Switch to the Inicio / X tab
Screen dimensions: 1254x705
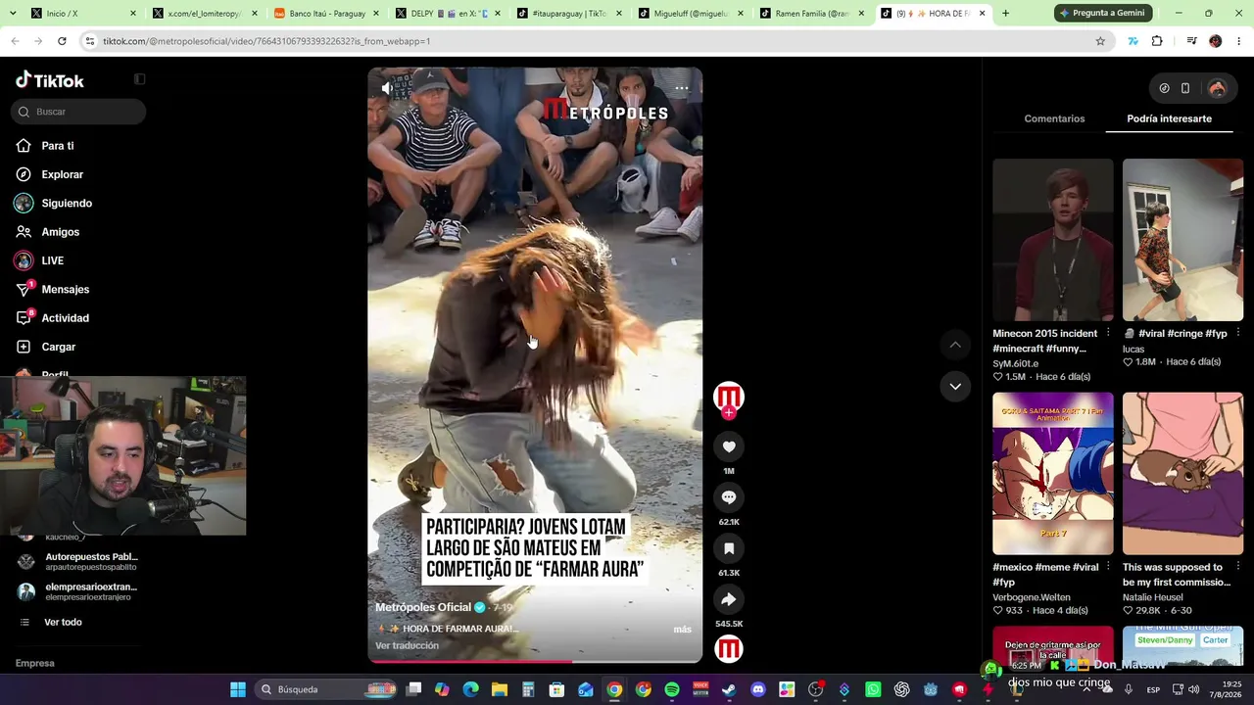83,14
